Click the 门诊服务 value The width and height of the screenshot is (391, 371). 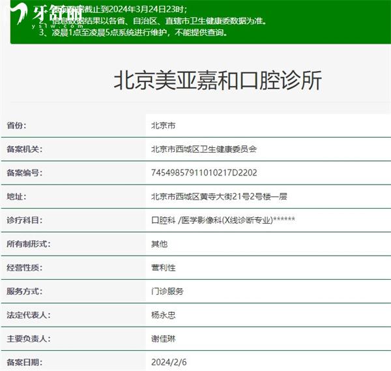point(167,291)
